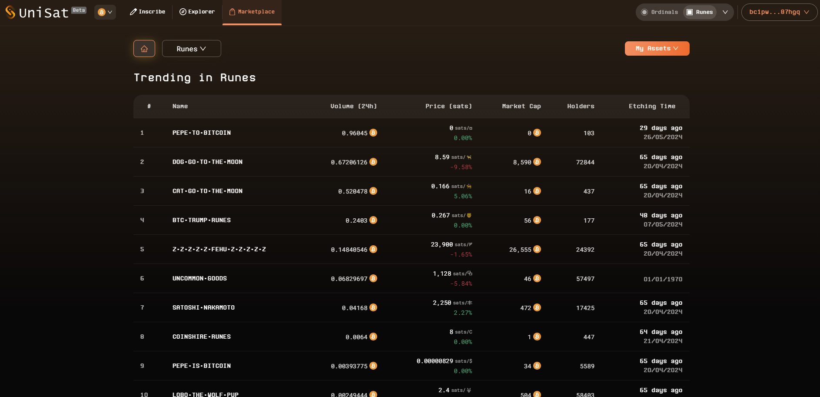Open UNCOMMON•GOODS rune
The height and width of the screenshot is (397, 820).
199,278
